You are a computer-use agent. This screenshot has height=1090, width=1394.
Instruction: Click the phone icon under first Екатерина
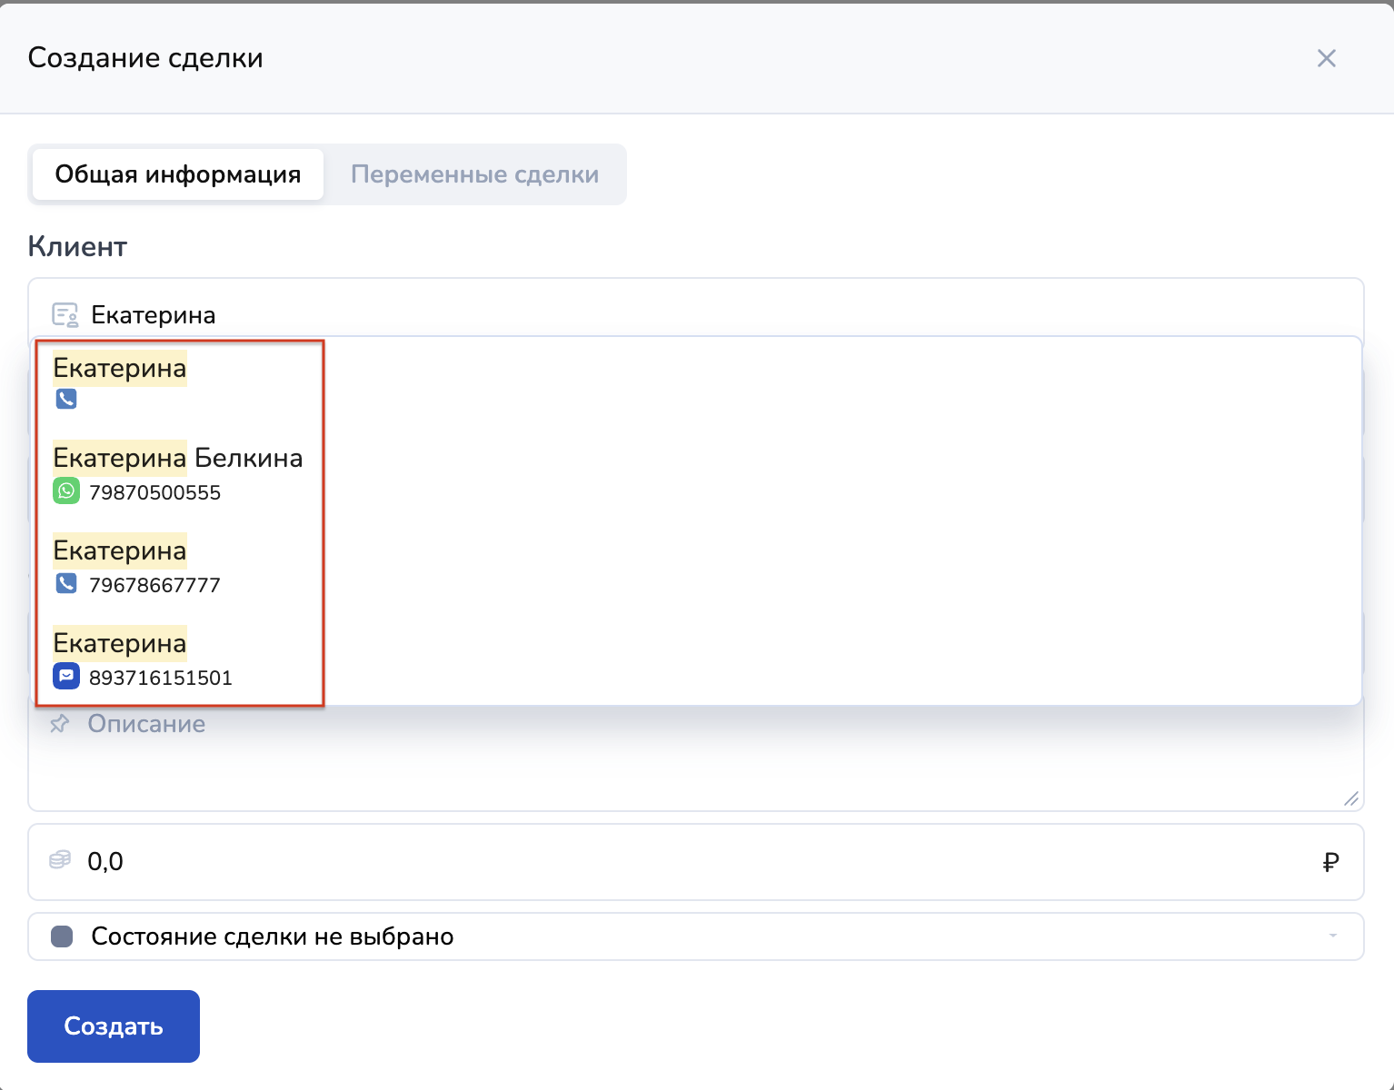click(66, 399)
